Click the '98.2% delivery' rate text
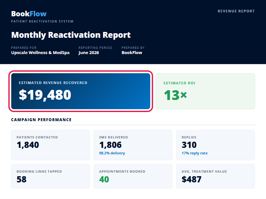Screen dimensions: 266x199 112,153
